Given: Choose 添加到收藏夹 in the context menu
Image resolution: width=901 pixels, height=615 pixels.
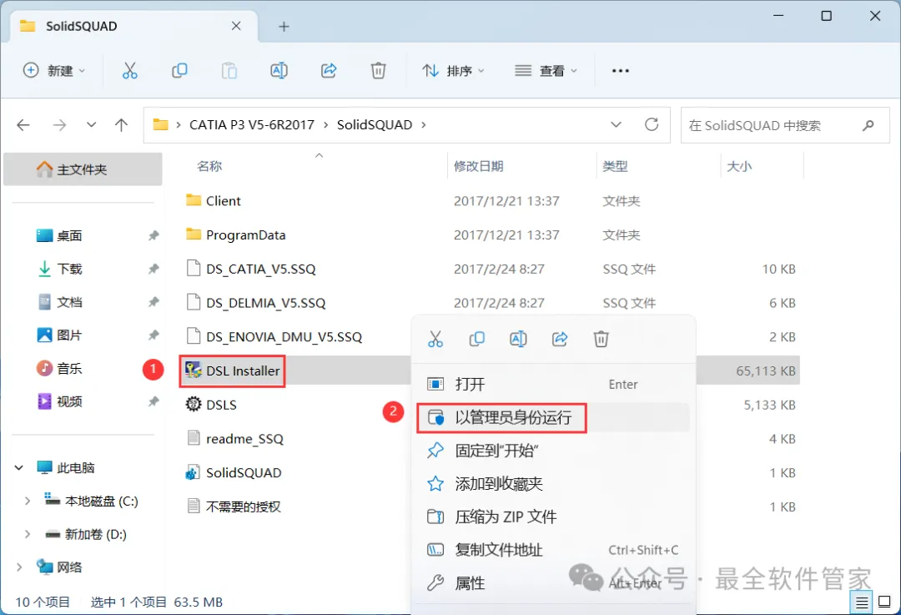Looking at the screenshot, I should pos(553,483).
